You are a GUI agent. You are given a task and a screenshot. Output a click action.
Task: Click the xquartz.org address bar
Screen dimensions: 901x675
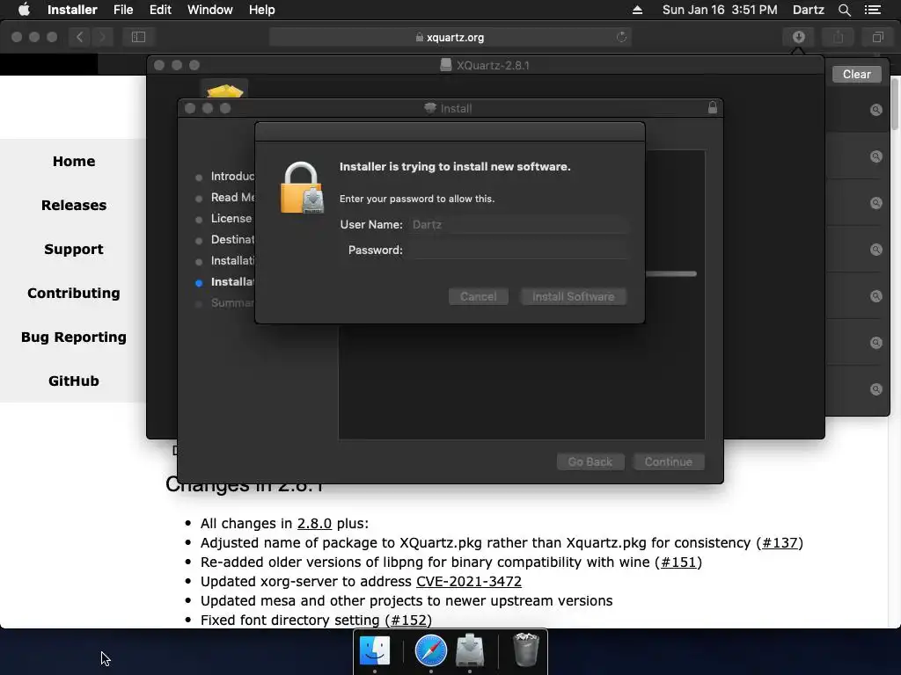pos(450,37)
